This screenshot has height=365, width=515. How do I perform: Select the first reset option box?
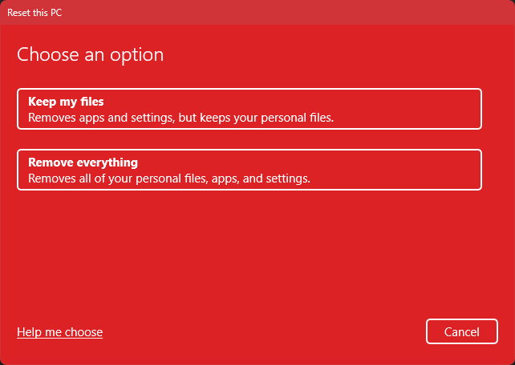click(249, 109)
